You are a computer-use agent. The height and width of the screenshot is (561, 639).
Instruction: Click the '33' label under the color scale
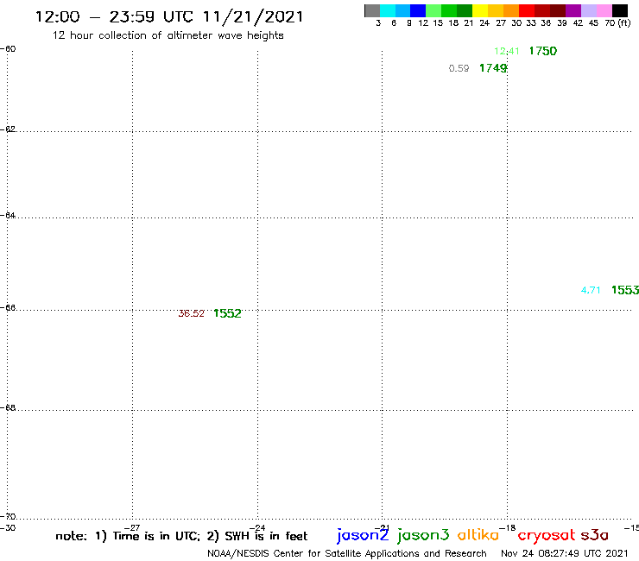coord(531,23)
